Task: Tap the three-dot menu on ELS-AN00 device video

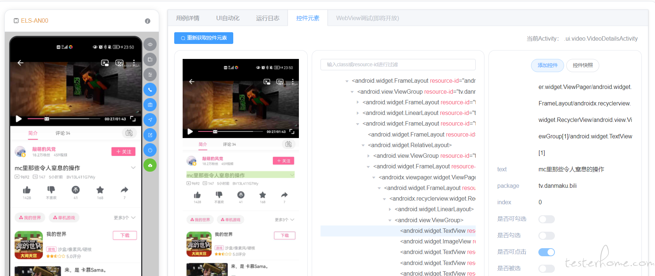Action: (134, 63)
